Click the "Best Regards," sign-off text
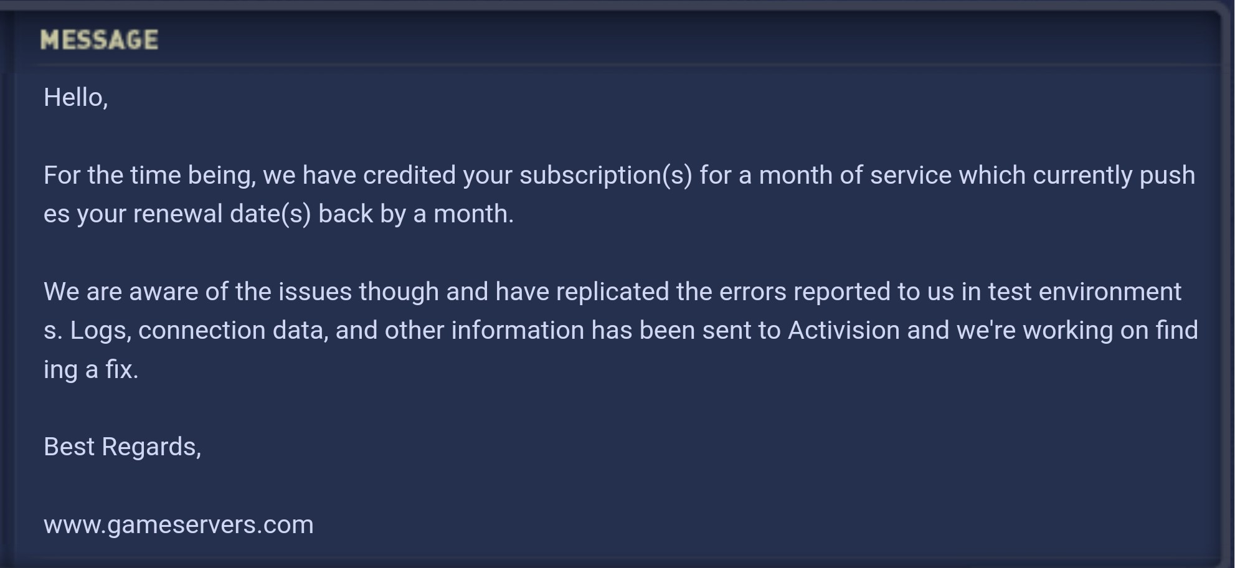Viewport: 1235px width, 568px height. [122, 447]
